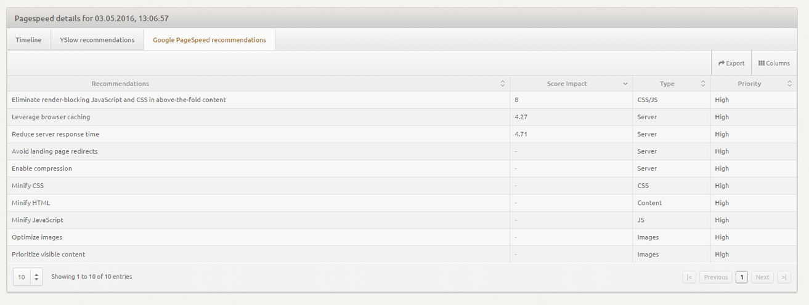Select 'Reduce server response time' row

(402, 134)
